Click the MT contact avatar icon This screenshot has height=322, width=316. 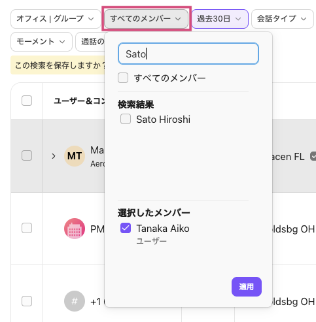pyautogui.click(x=75, y=156)
